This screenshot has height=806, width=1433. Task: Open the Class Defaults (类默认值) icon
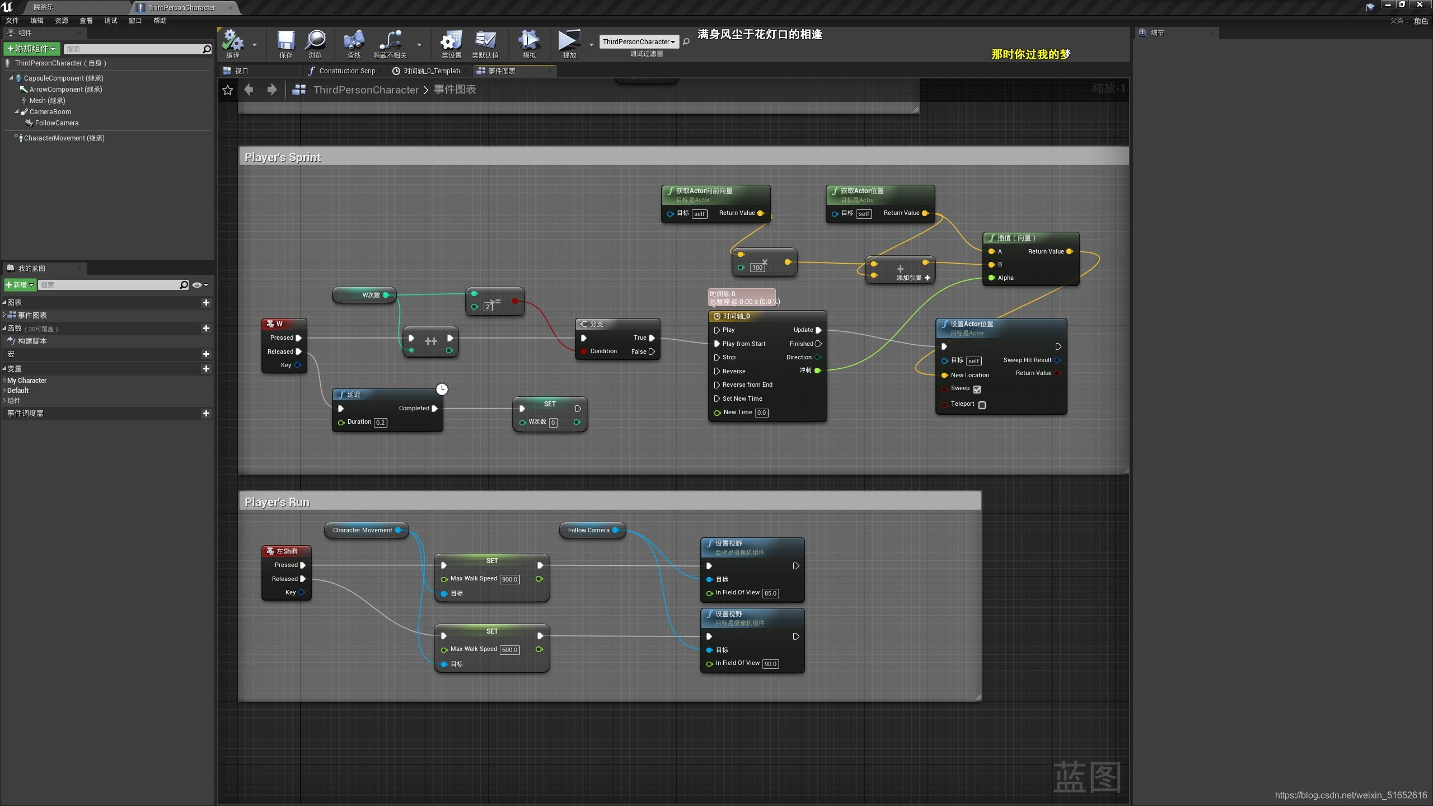[x=485, y=41]
